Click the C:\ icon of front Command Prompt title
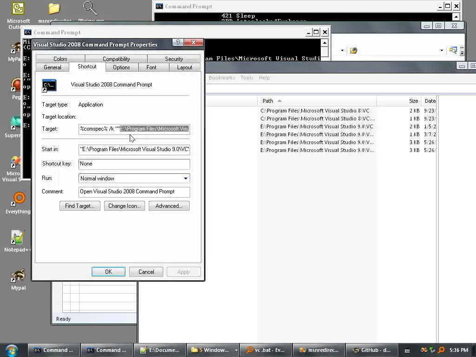Viewport: 476px width, 357px height. tap(27, 32)
